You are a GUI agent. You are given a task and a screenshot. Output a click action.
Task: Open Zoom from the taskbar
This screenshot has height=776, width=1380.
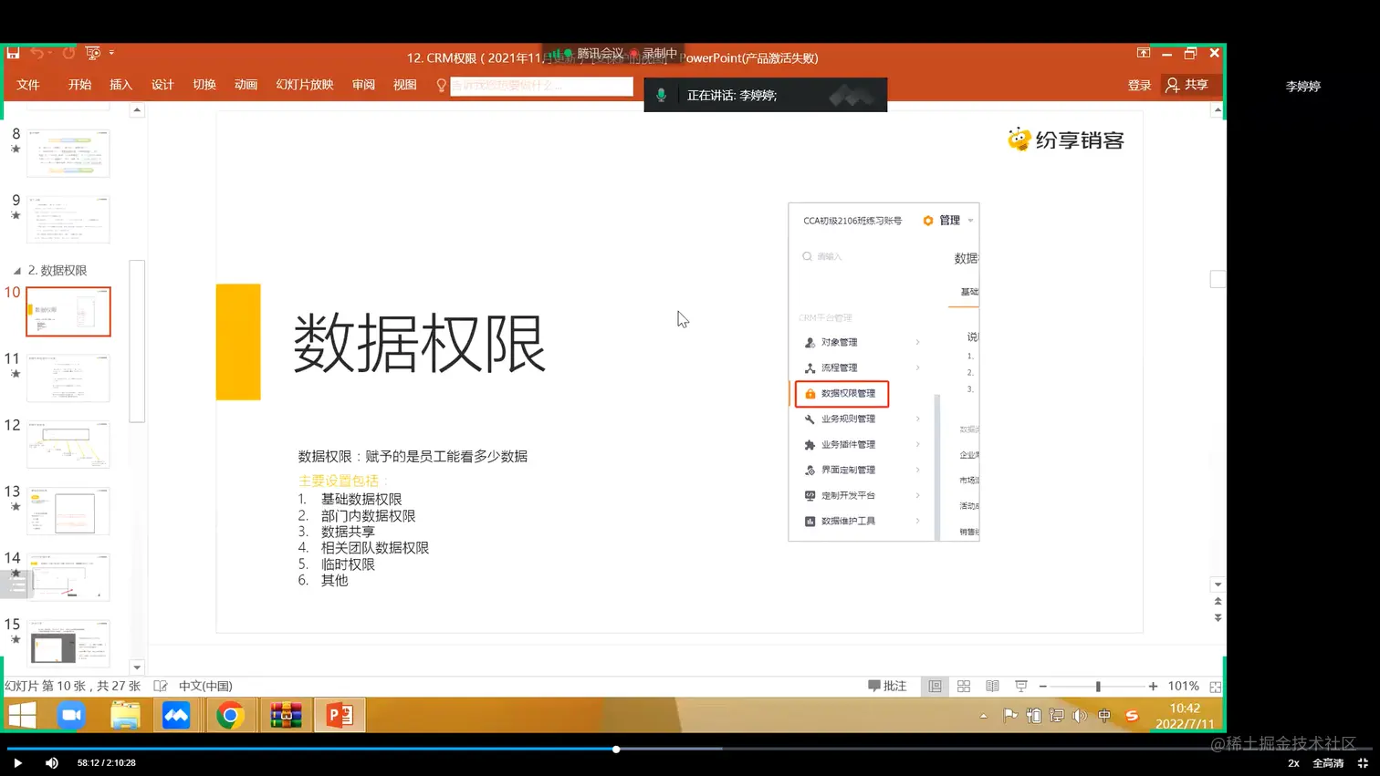point(71,716)
